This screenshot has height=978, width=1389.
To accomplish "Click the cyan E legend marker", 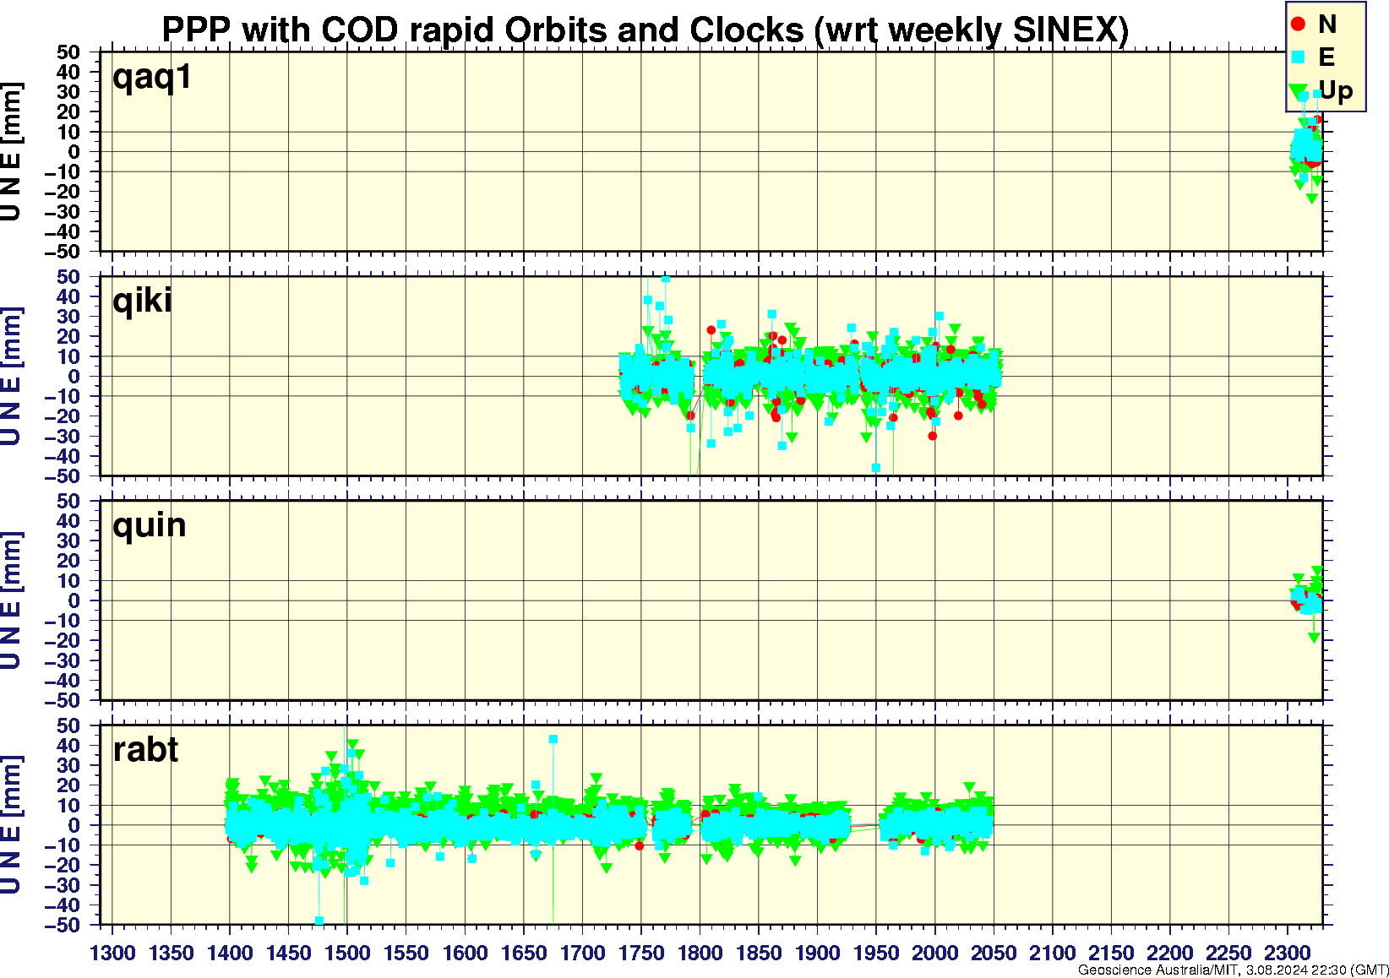I will click(1298, 57).
